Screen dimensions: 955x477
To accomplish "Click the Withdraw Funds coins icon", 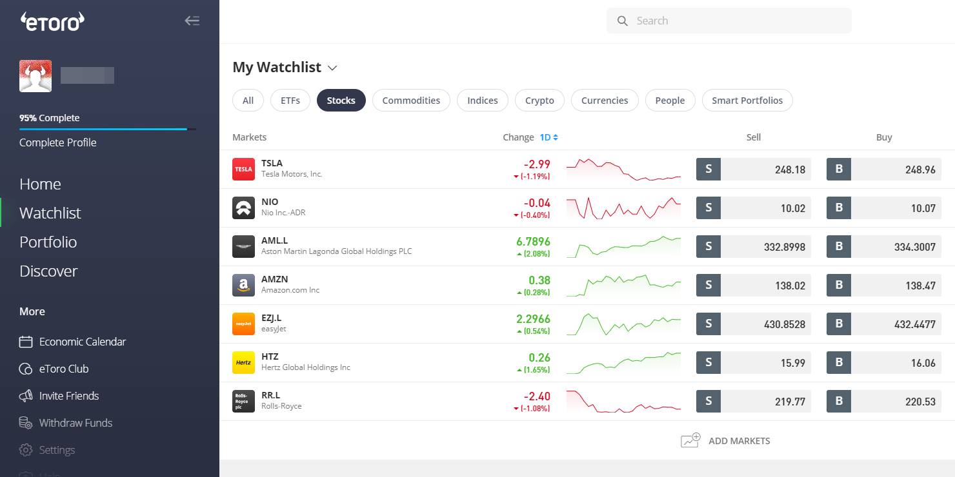I will click(x=26, y=423).
